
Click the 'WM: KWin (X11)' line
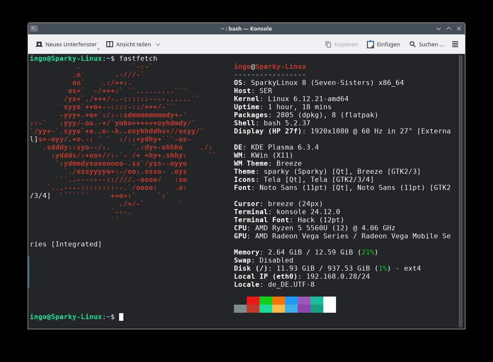[x=263, y=156]
